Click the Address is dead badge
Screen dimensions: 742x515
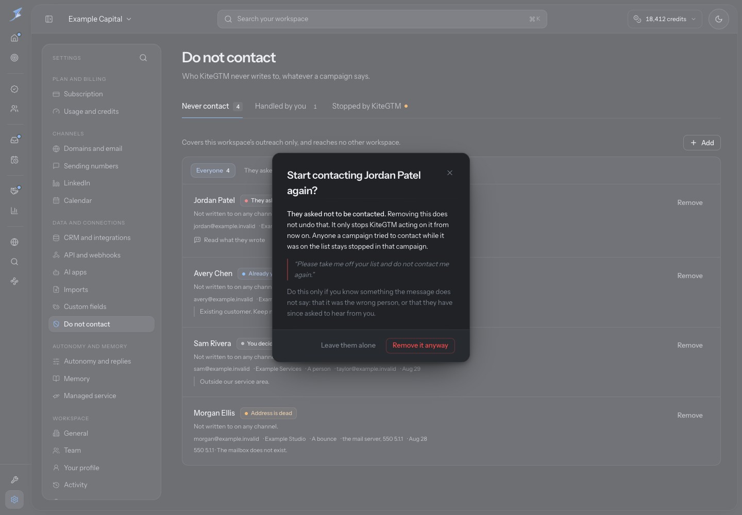click(268, 413)
